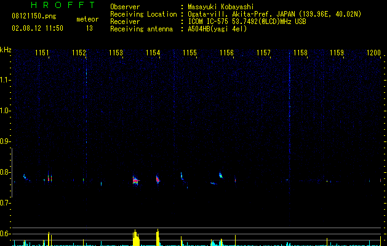Click the 0.6 kHz frequency axis label
Viewport: 387px width, 246px height.
[x=5, y=234]
